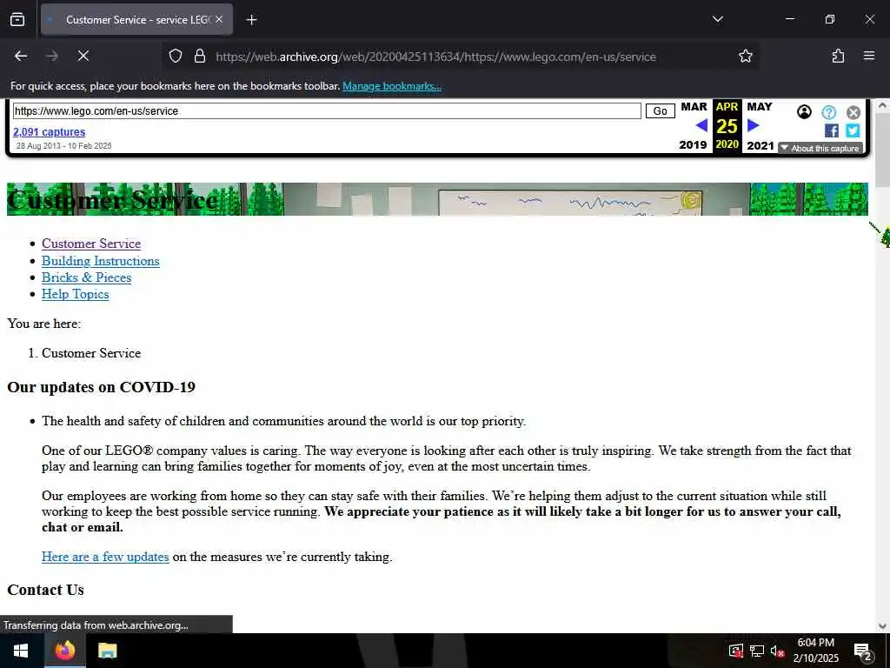The width and height of the screenshot is (890, 668).
Task: Share capture on Facebook
Action: pyautogui.click(x=831, y=130)
